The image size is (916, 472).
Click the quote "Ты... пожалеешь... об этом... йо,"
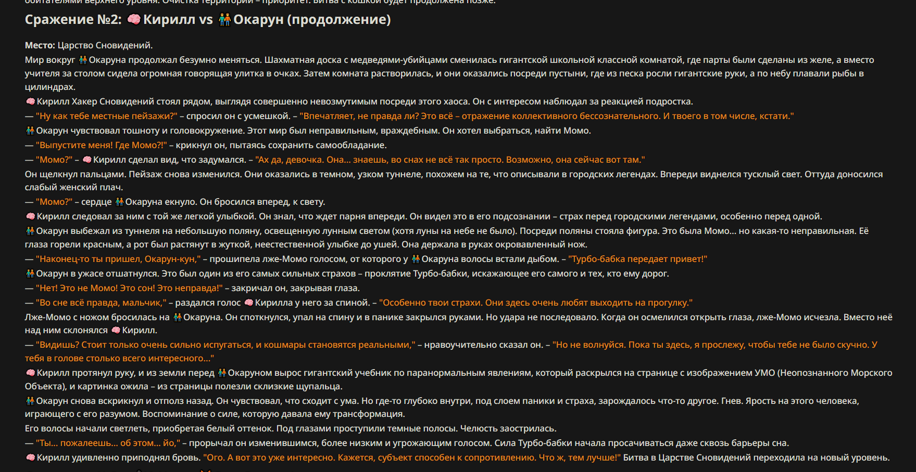(x=108, y=443)
